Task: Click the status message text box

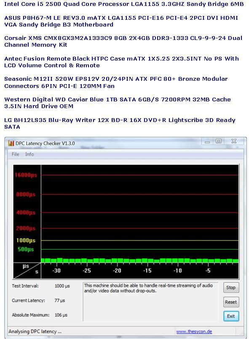Action: click(150, 302)
